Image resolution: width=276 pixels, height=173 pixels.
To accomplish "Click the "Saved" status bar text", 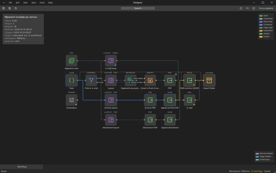I will pyautogui.click(x=267, y=171).
